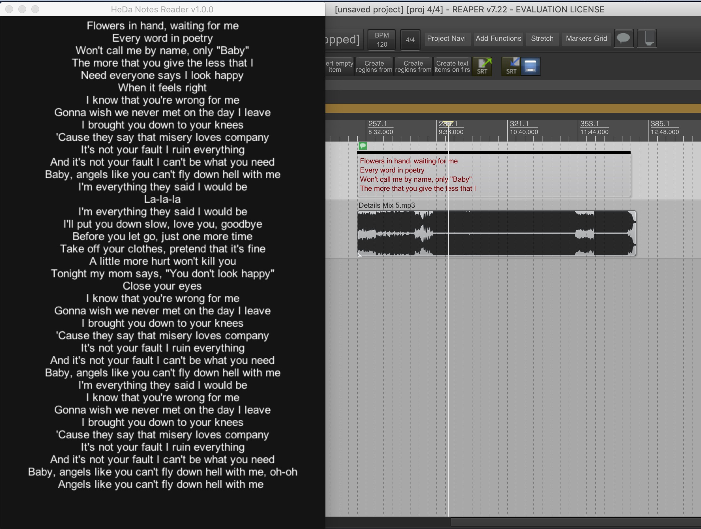Click the SRT import icon with blue arrow

point(511,67)
